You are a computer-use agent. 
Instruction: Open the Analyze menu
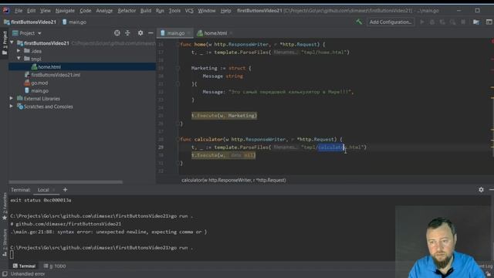(x=104, y=11)
